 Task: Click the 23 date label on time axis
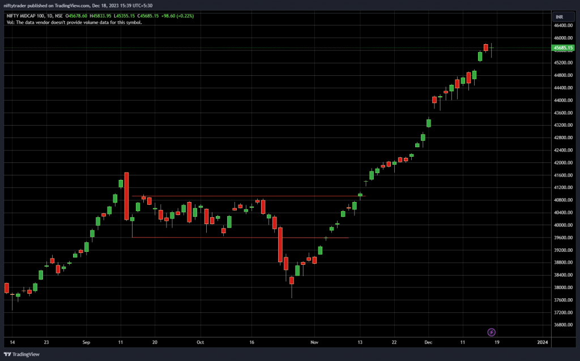point(46,342)
